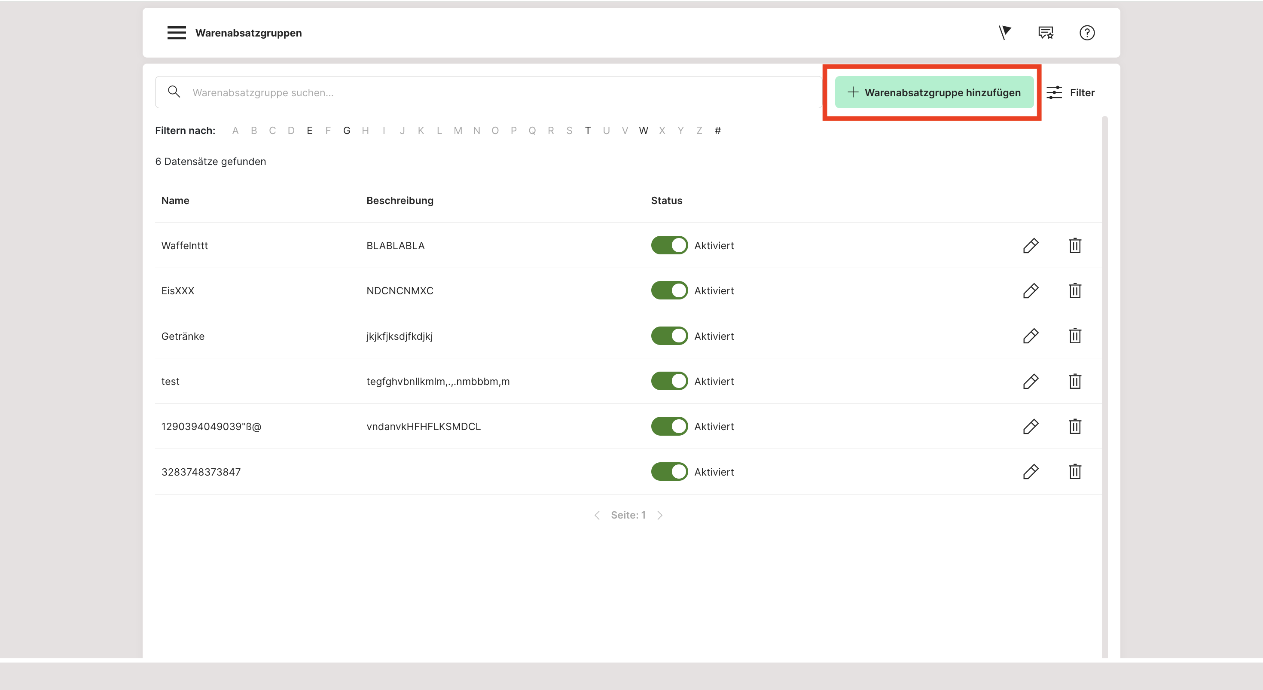The image size is (1263, 690).
Task: Edit the Waffelnttt row with pencil icon
Action: [x=1031, y=246]
